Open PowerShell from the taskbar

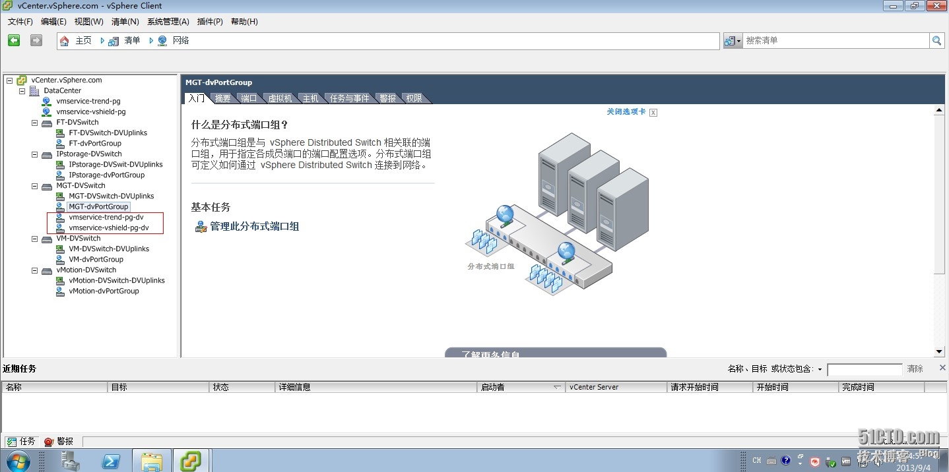click(111, 461)
